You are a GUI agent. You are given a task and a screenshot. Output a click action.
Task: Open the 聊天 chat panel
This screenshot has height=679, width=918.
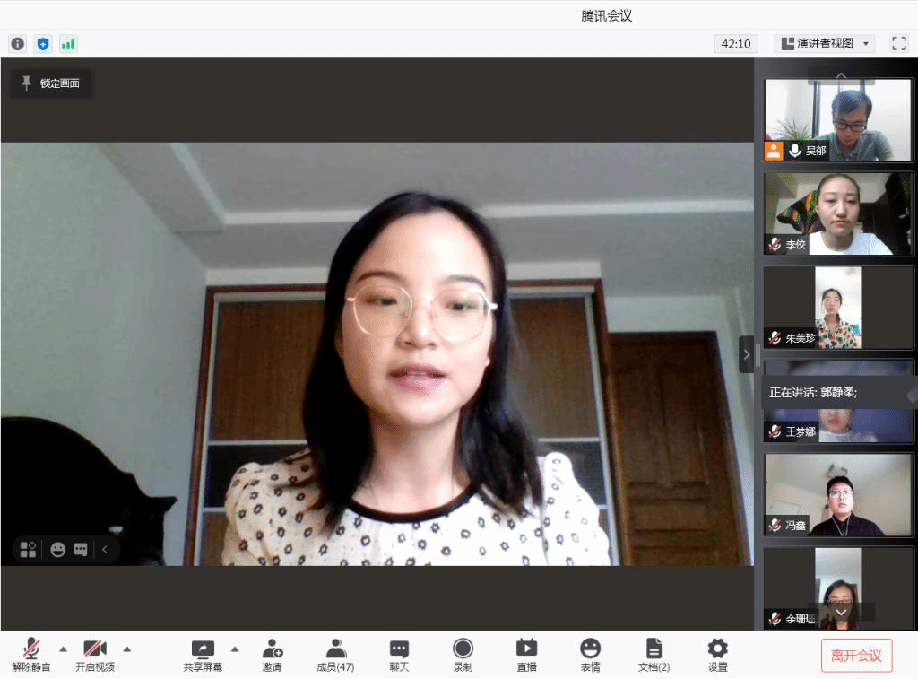pos(399,654)
